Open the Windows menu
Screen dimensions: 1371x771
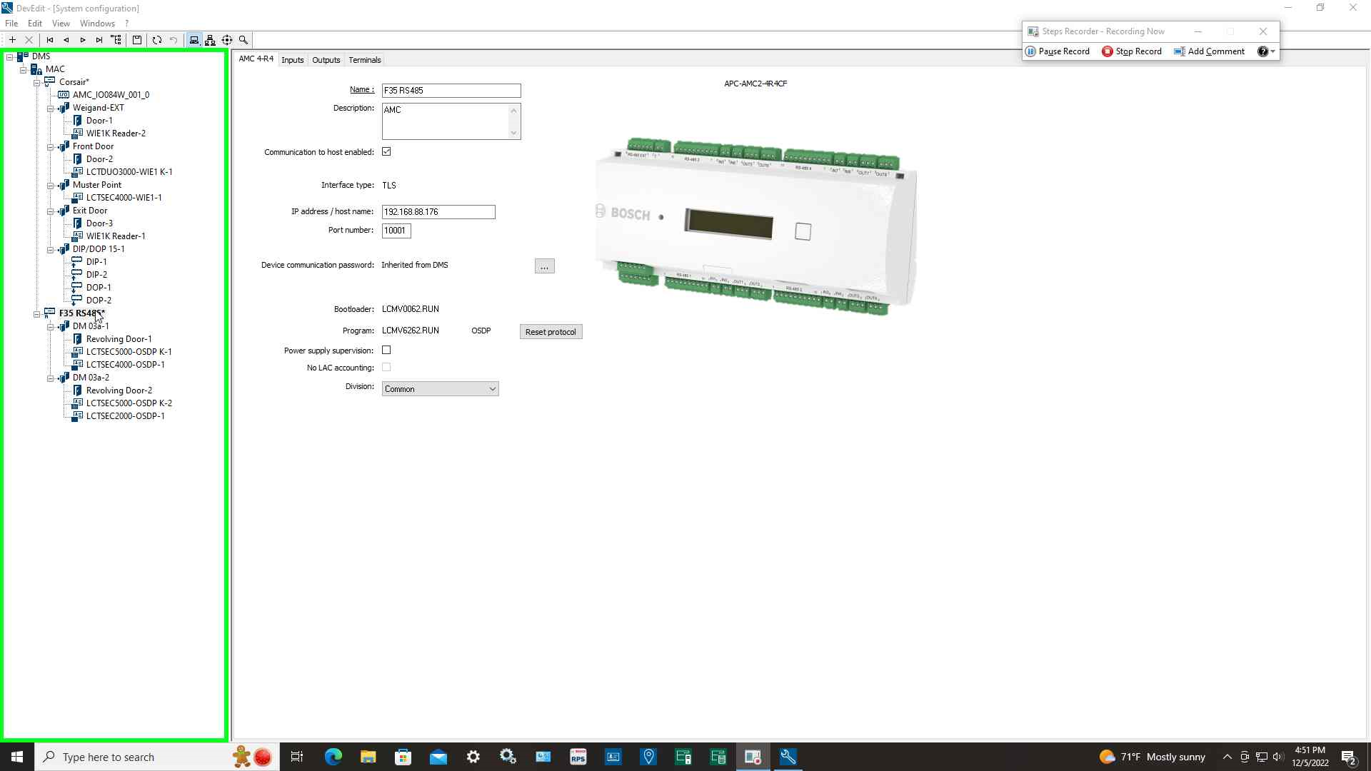pyautogui.click(x=97, y=24)
